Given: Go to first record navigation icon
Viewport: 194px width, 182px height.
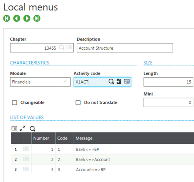Looking at the screenshot, I should point(6,18).
